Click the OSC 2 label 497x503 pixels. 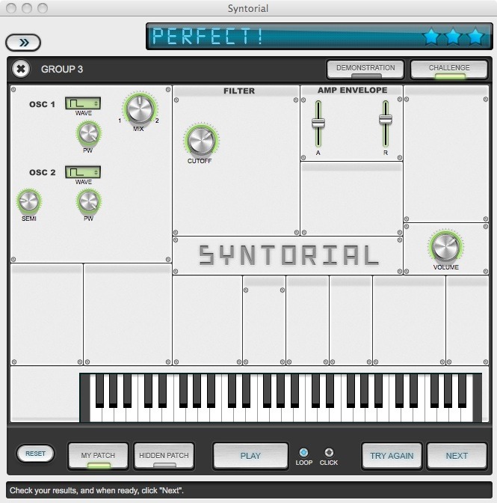click(x=43, y=172)
